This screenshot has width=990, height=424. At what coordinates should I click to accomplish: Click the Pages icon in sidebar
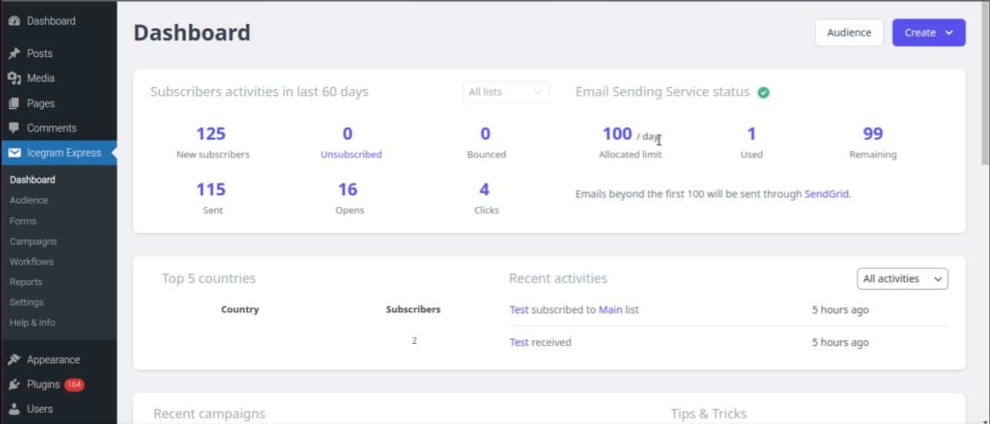click(14, 103)
